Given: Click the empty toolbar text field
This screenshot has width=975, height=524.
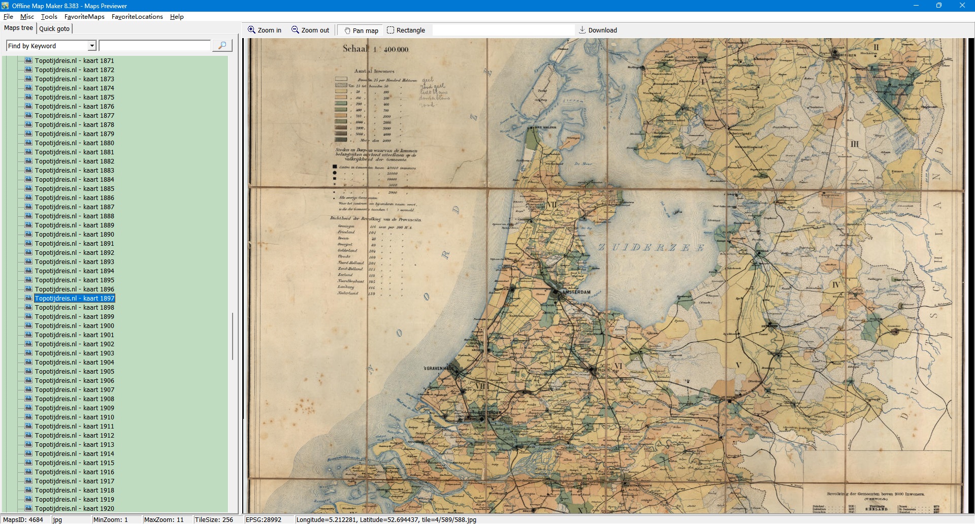Looking at the screenshot, I should point(503,30).
